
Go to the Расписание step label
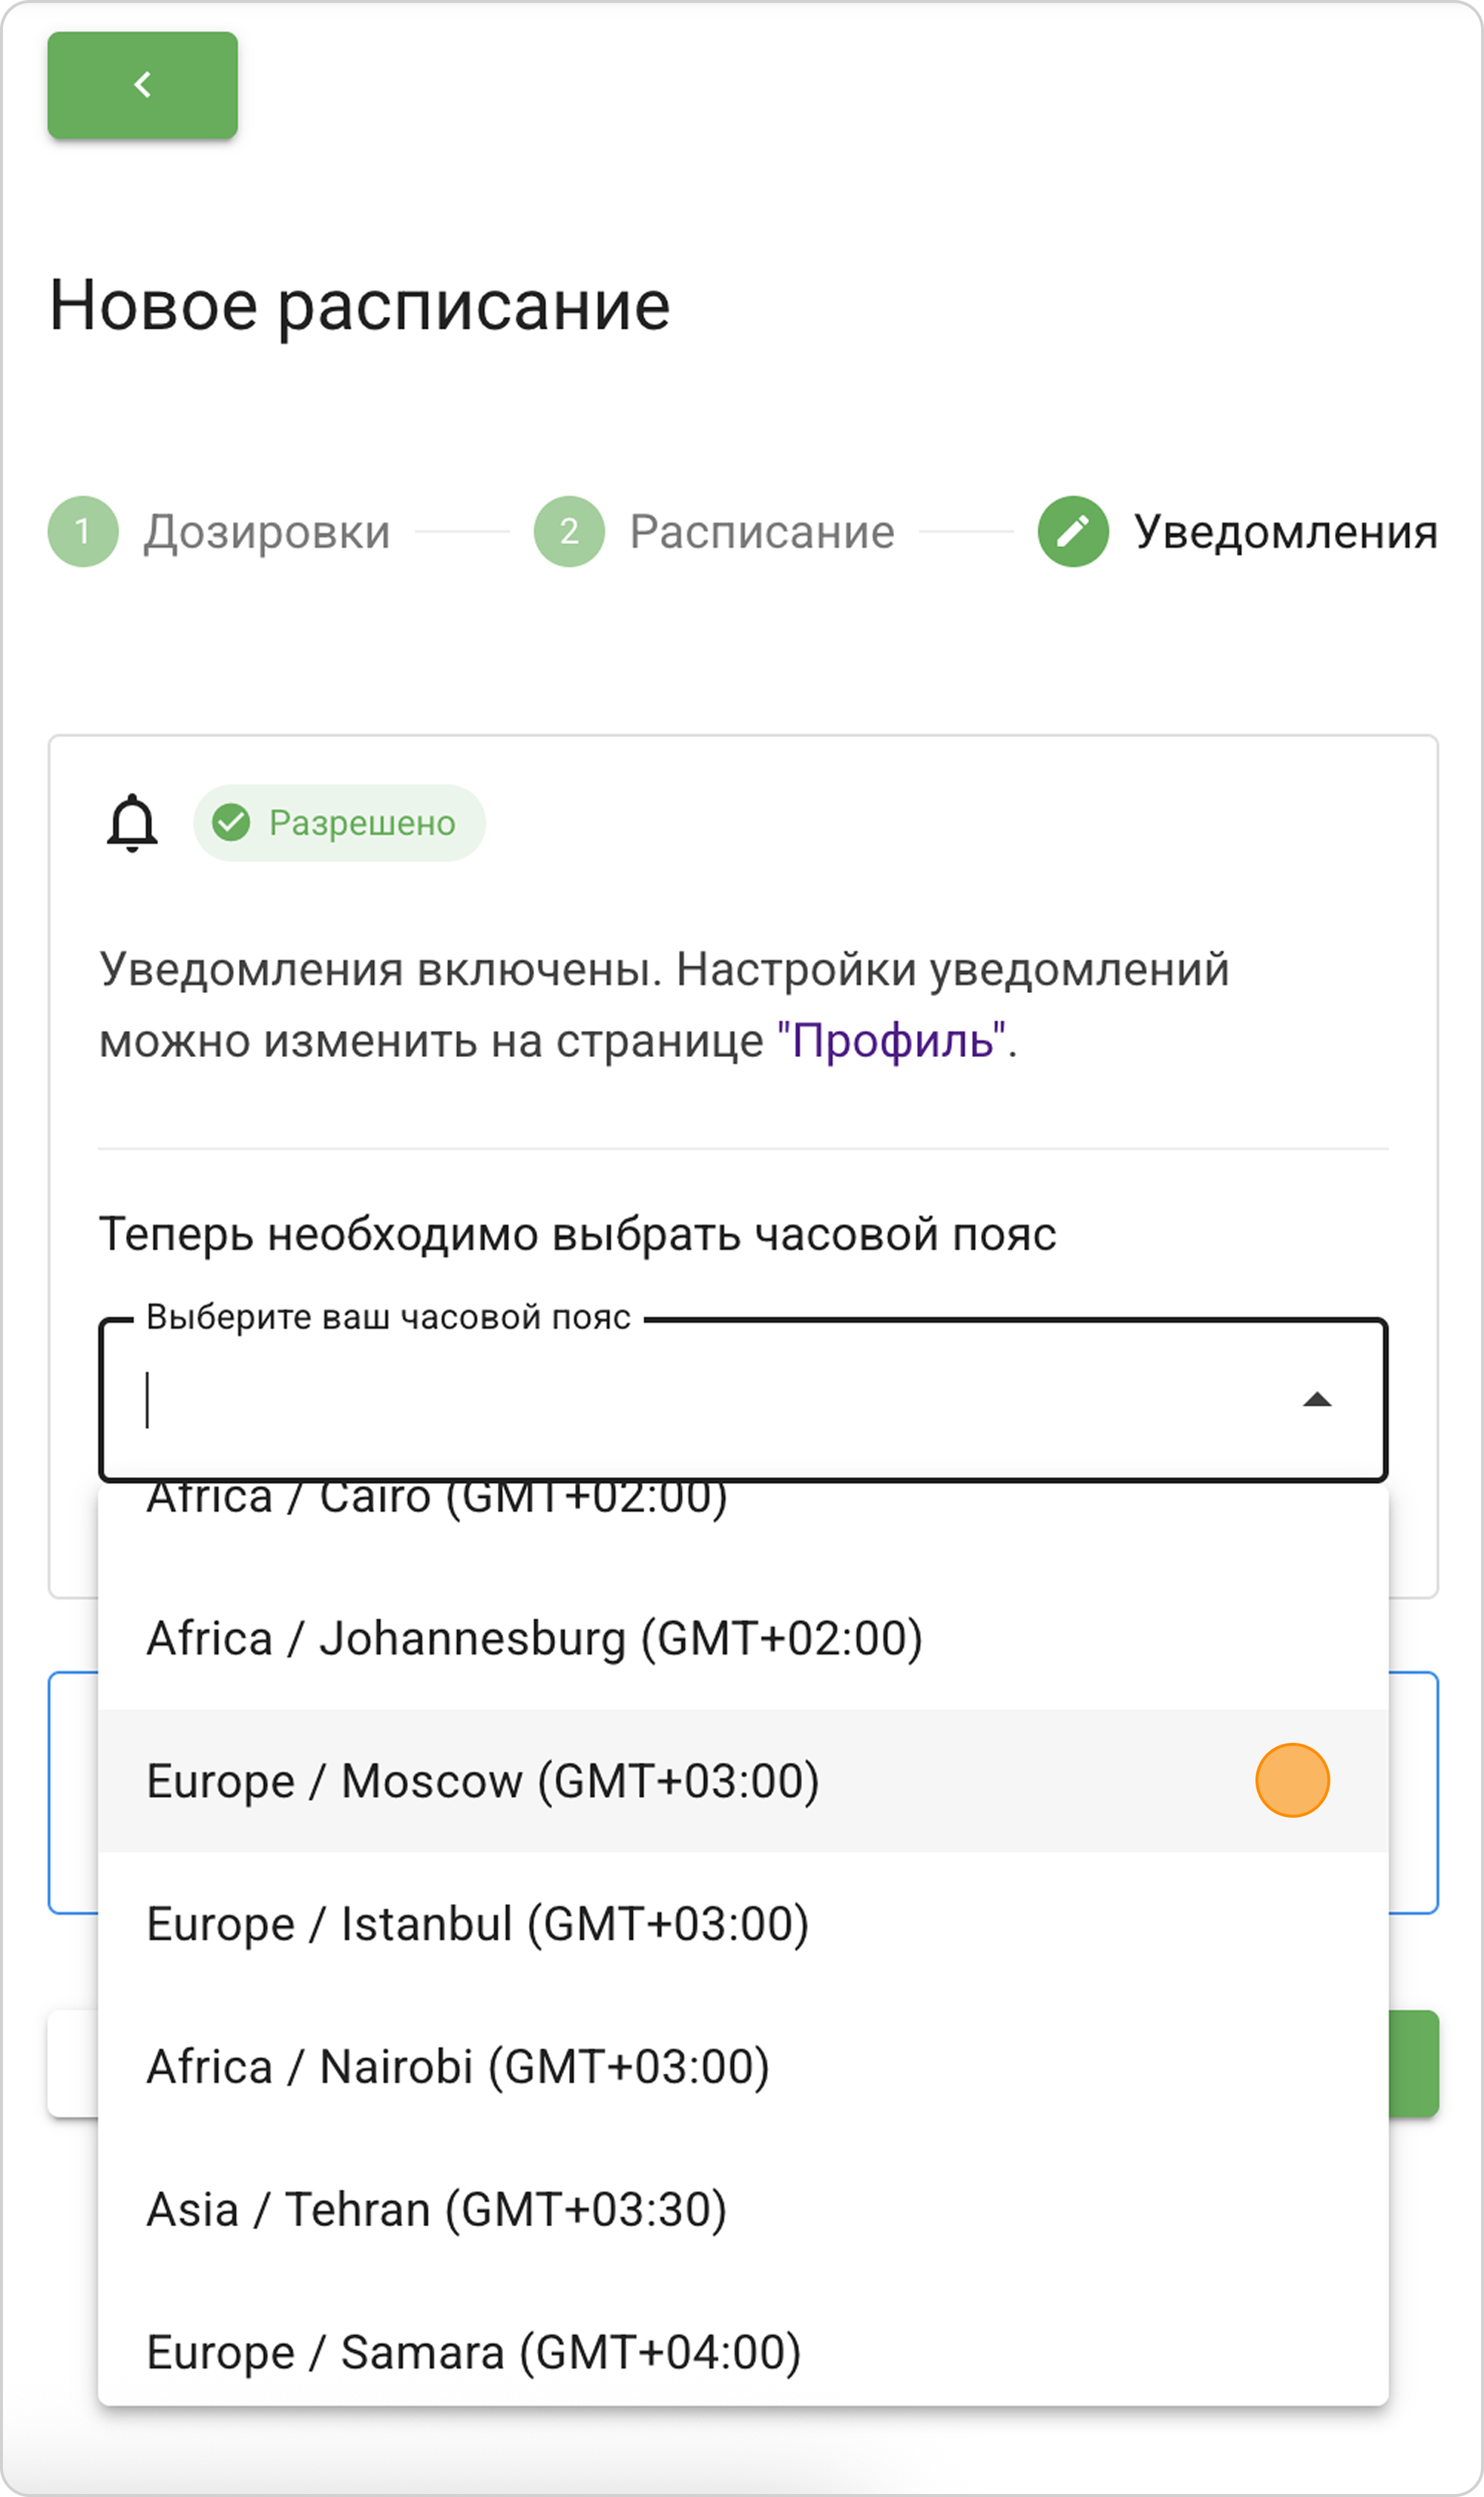coord(761,531)
